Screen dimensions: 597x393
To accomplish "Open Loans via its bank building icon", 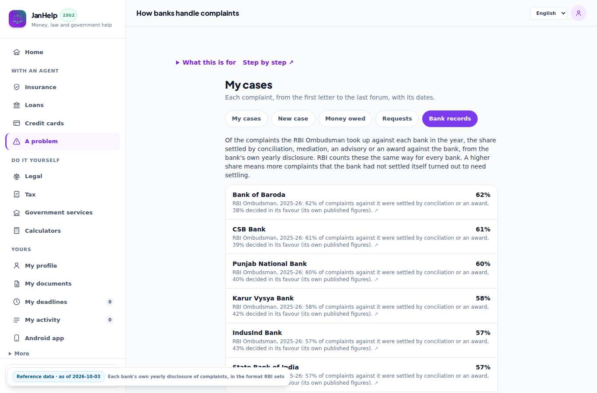I will tap(17, 105).
